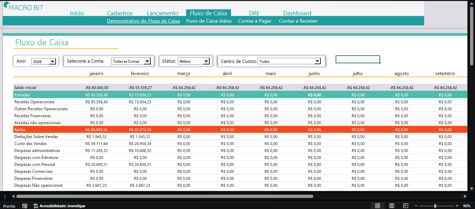Switch to the Lançamento tab
475x209 pixels.
tap(163, 13)
